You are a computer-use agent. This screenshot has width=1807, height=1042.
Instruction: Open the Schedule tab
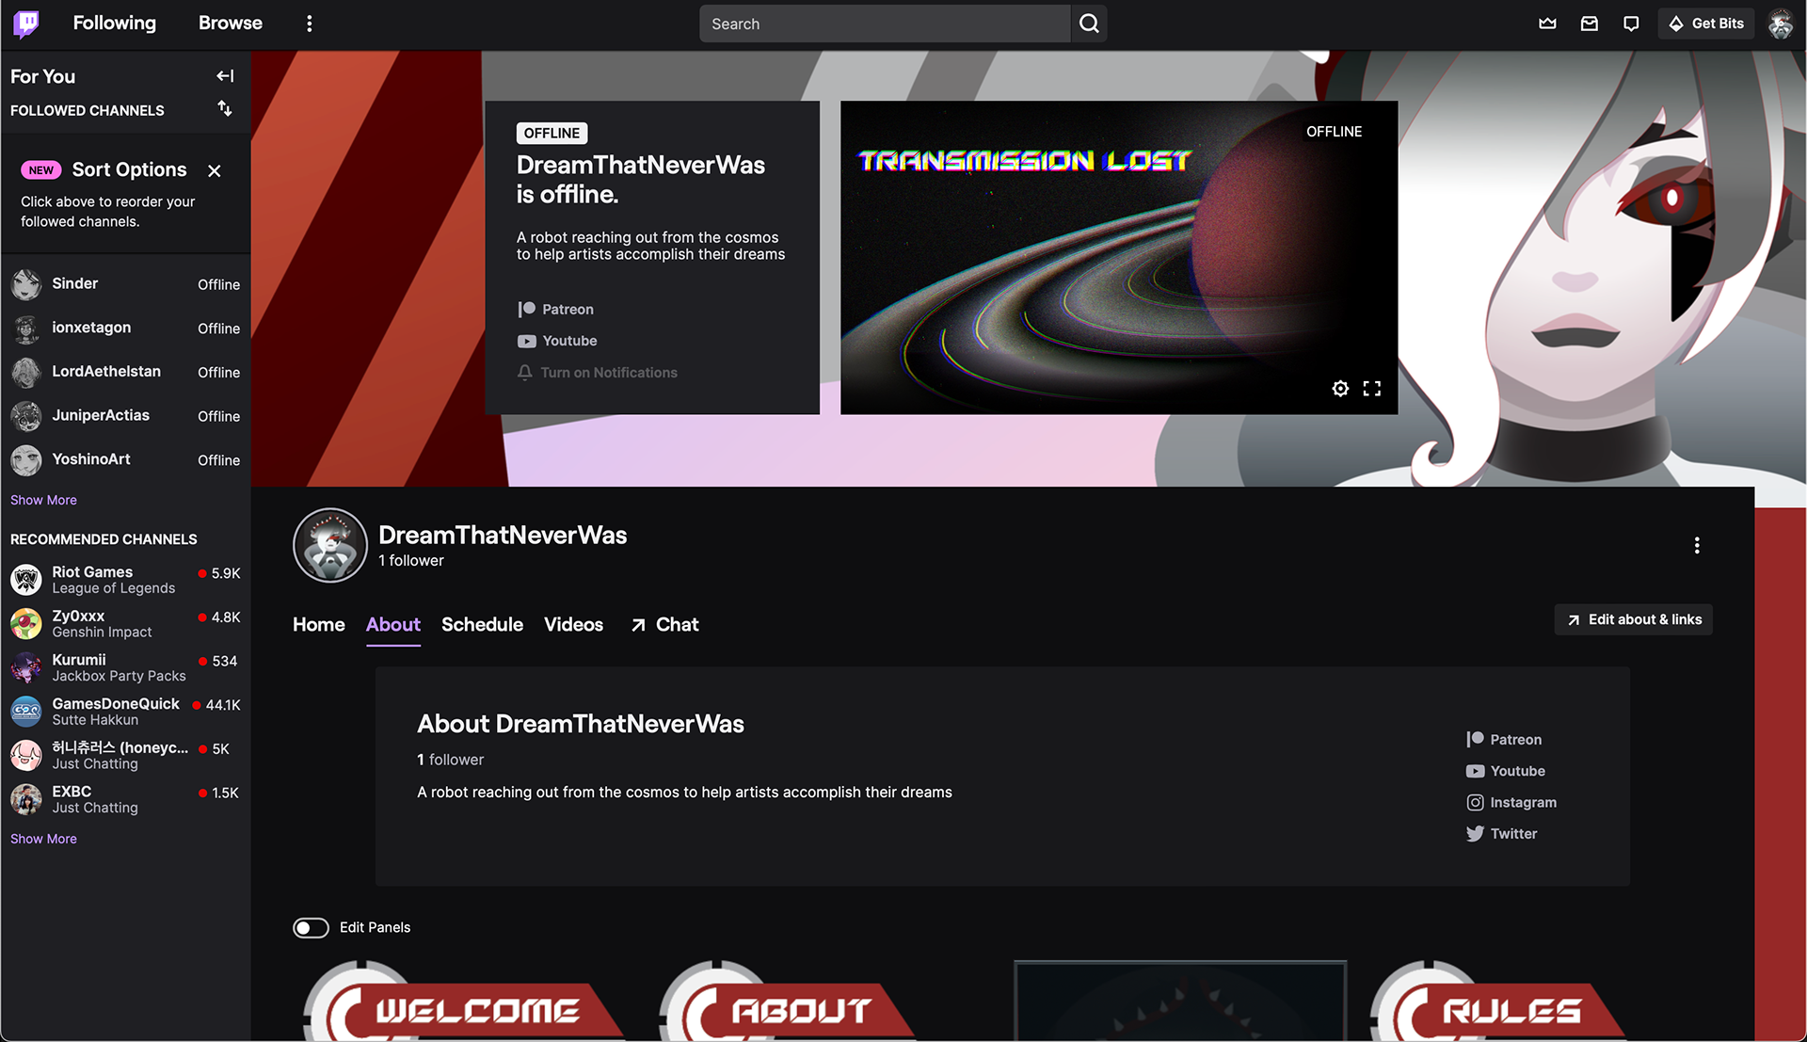482,625
